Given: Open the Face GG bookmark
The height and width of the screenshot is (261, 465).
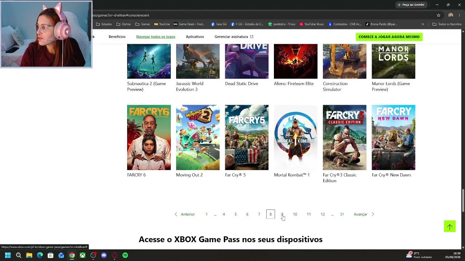Looking at the screenshot, I should click(x=219, y=24).
